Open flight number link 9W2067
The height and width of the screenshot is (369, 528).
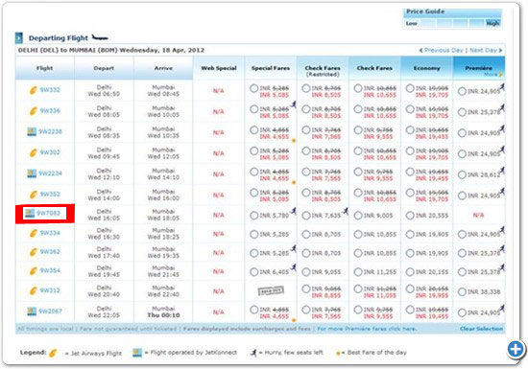click(x=50, y=311)
